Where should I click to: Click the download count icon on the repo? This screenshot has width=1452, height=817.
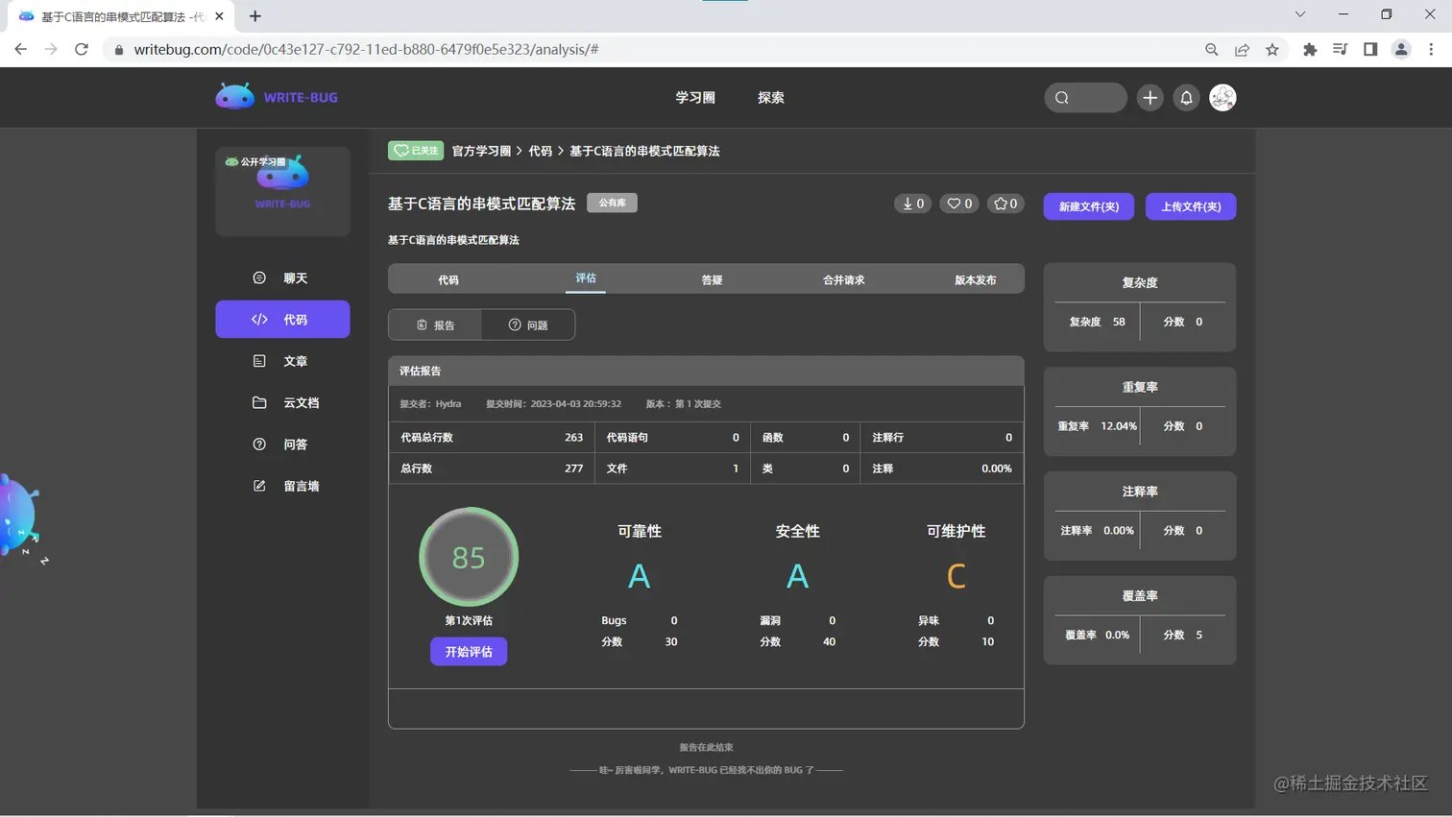pyautogui.click(x=907, y=204)
